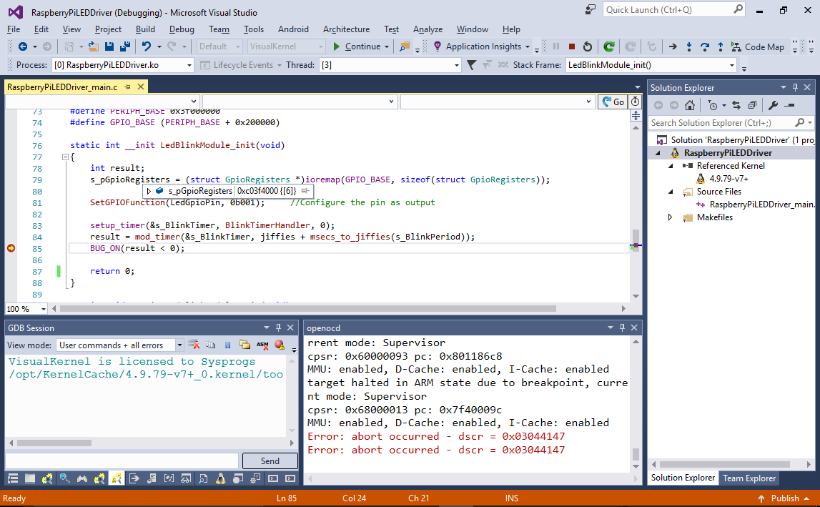Click the Go button in the editor navigation bar
This screenshot has height=507, width=820.
coord(613,102)
